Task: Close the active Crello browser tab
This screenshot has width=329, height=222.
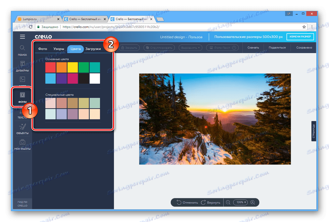Action: (x=151, y=19)
